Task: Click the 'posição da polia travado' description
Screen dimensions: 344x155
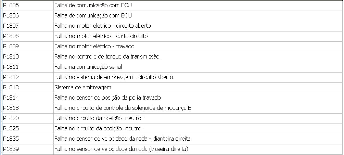Action: point(107,98)
